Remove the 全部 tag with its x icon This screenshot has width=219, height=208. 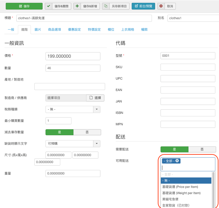pyautogui.click(x=177, y=161)
